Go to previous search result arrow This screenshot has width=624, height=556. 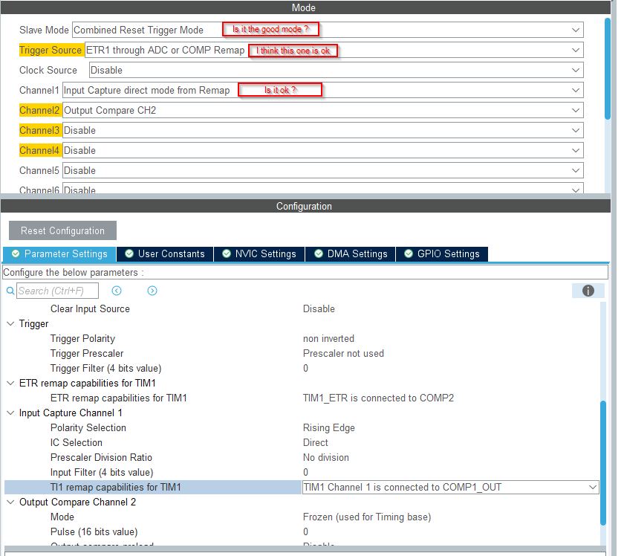coord(117,291)
